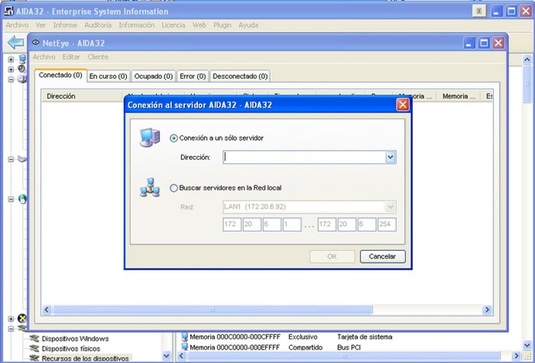Select the 'Memoria 000C0000-000EFFFF' row text
This screenshot has width=535, height=363.
tap(235, 347)
